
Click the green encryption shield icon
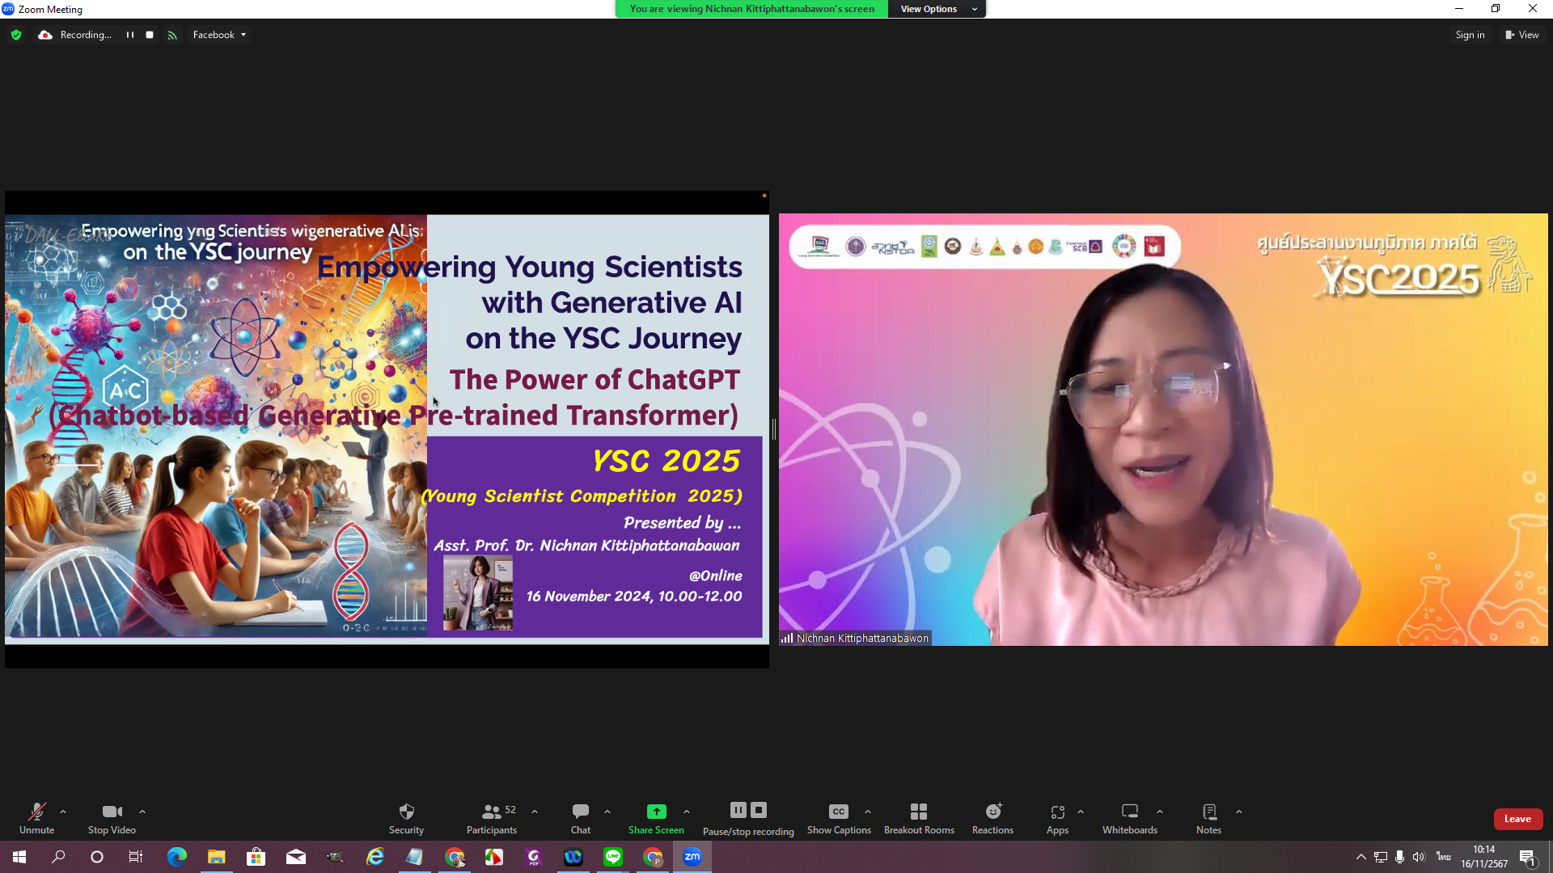[16, 35]
